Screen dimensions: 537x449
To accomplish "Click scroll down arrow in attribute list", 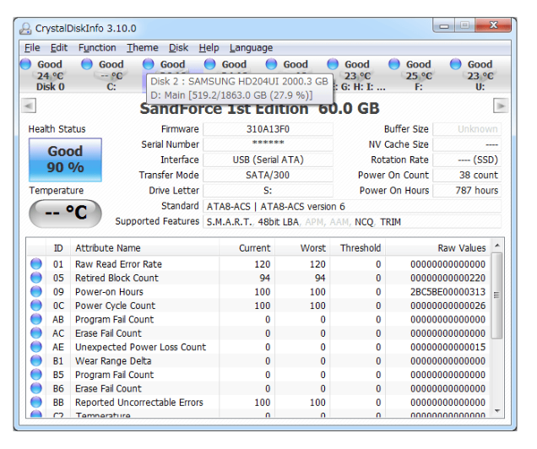I will (x=497, y=411).
